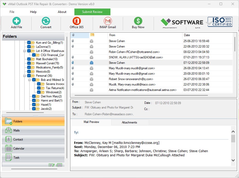This screenshot has width=239, height=178.
Task: Click the kmcclenney@ccsse.org mailto address
Action: click(x=142, y=143)
